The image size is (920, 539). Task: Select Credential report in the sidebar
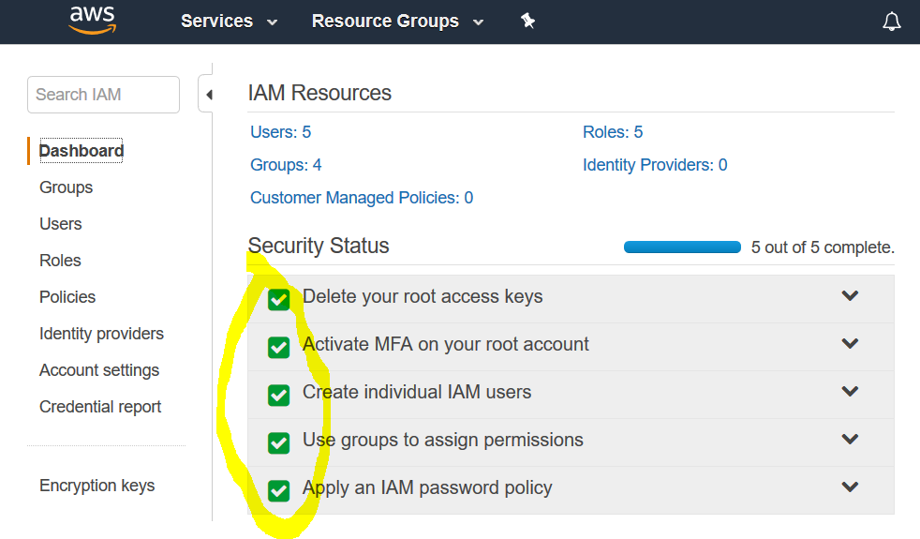coord(100,407)
